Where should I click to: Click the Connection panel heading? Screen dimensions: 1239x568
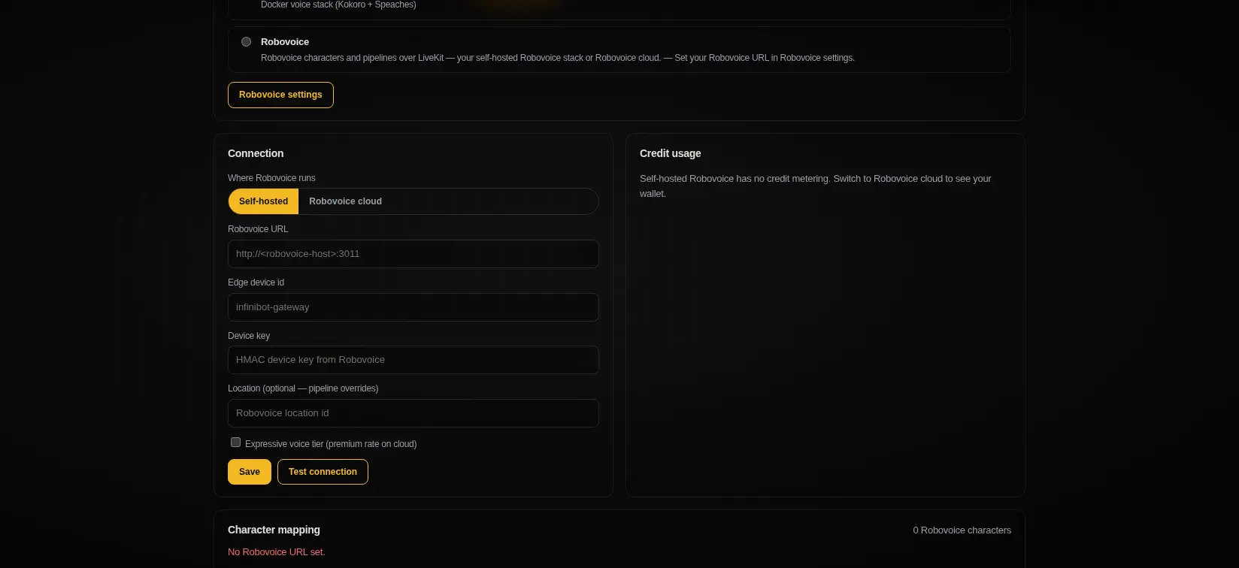(x=256, y=153)
